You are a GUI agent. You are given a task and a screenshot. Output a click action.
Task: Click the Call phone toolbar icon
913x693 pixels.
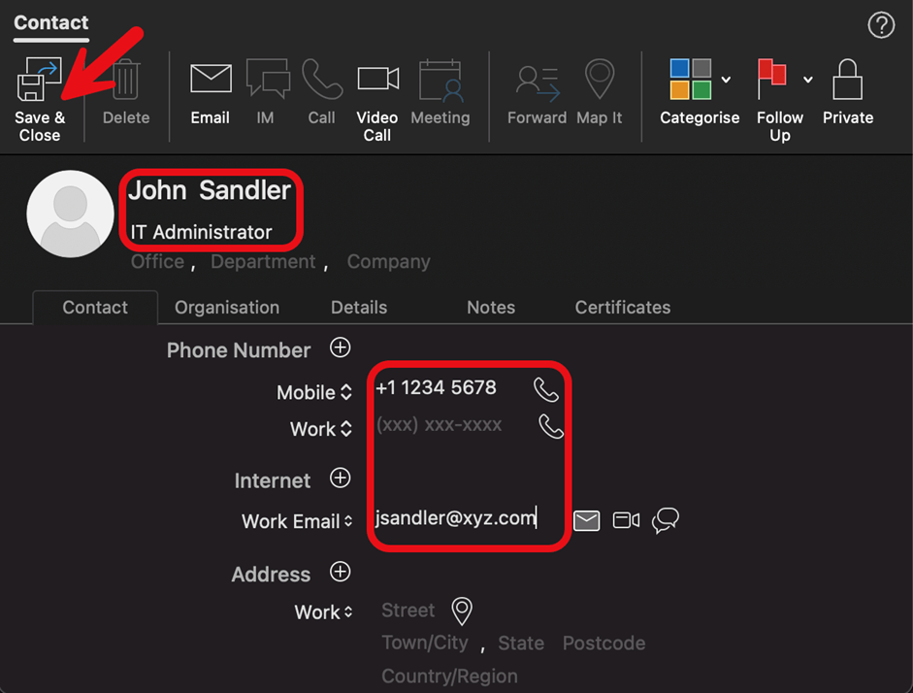click(x=322, y=80)
